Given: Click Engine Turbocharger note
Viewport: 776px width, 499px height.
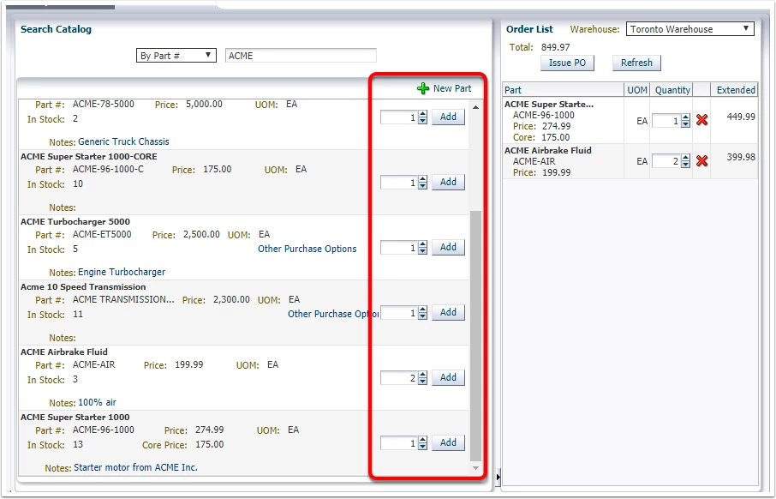Looking at the screenshot, I should (122, 272).
